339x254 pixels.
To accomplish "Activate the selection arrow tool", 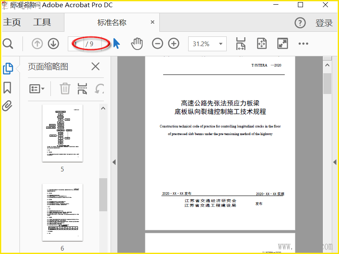I will click(x=117, y=44).
